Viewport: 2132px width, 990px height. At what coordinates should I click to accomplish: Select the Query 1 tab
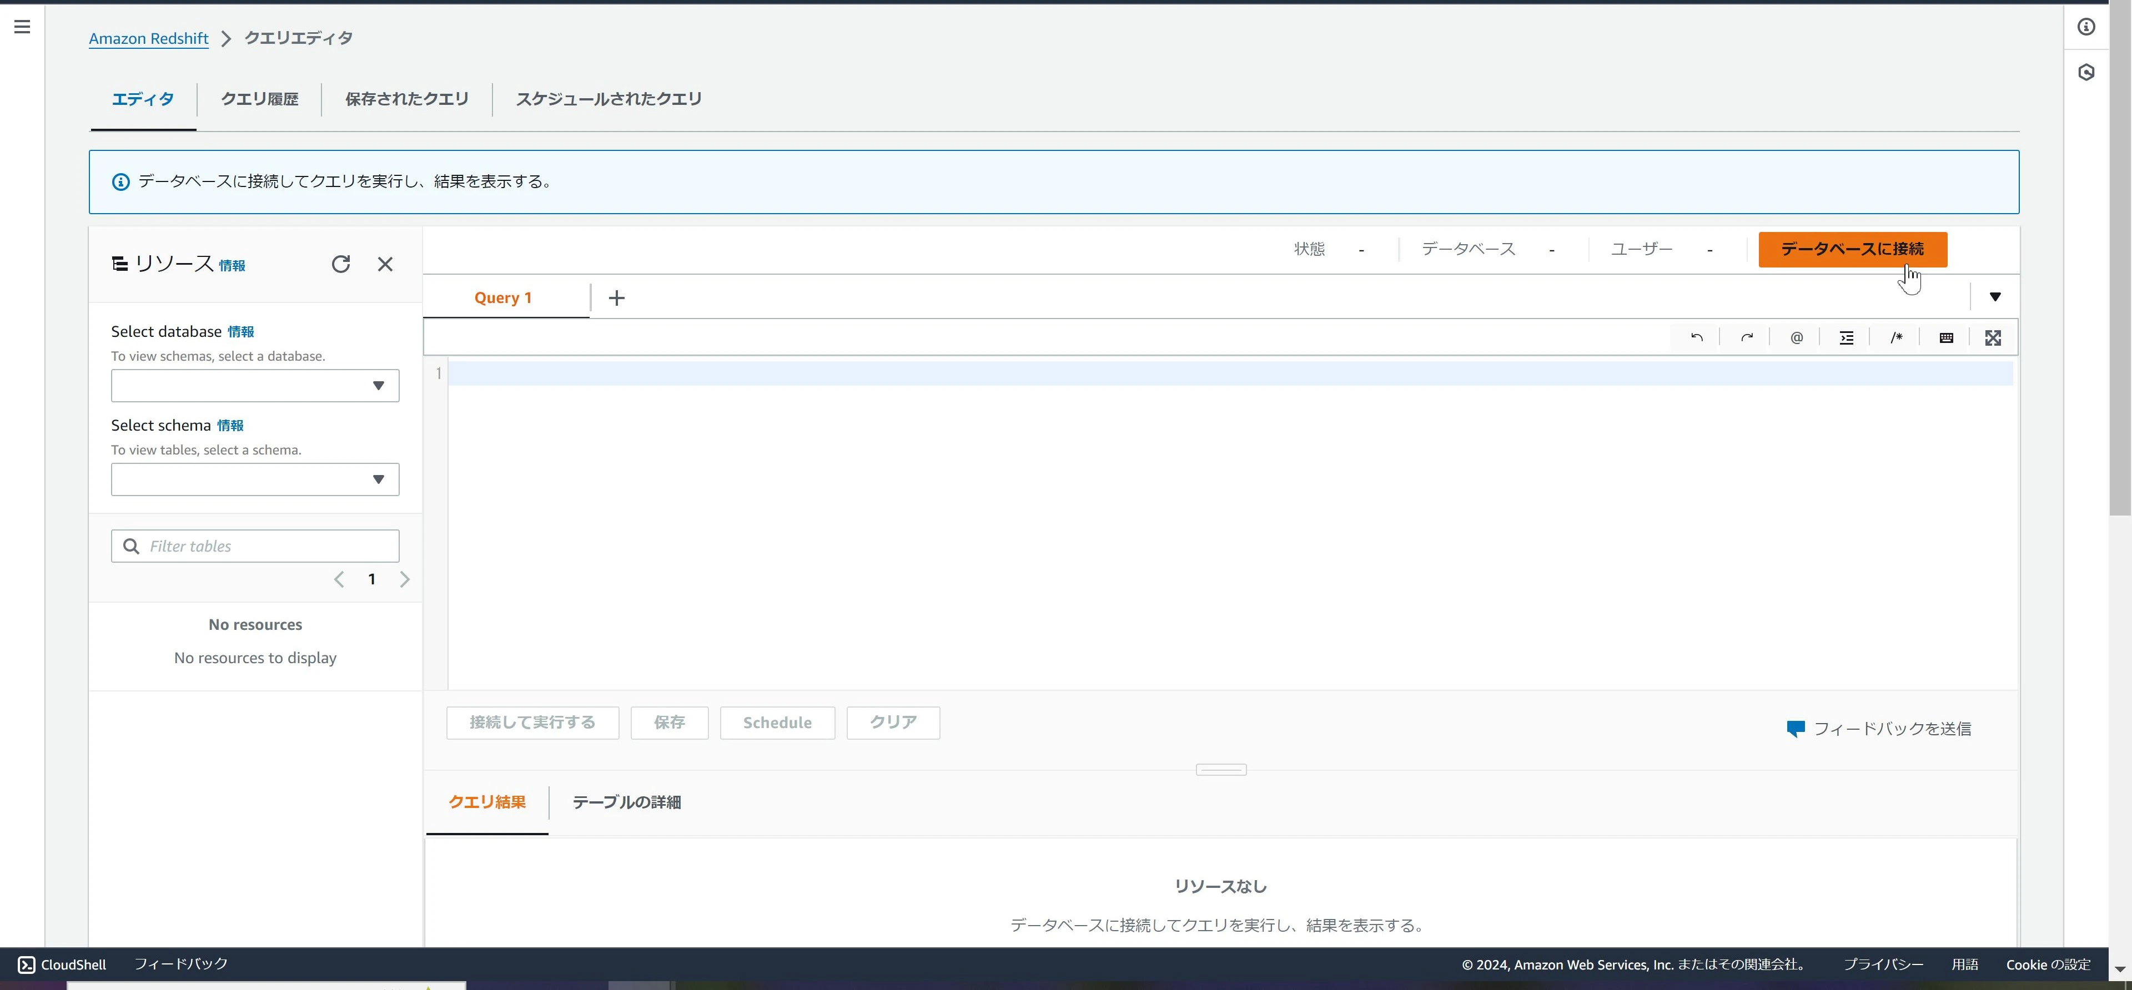(x=503, y=298)
